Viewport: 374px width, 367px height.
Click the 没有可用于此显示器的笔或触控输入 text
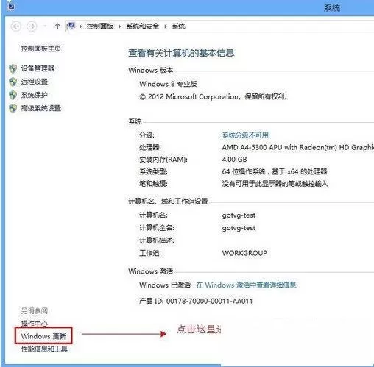tap(275, 184)
